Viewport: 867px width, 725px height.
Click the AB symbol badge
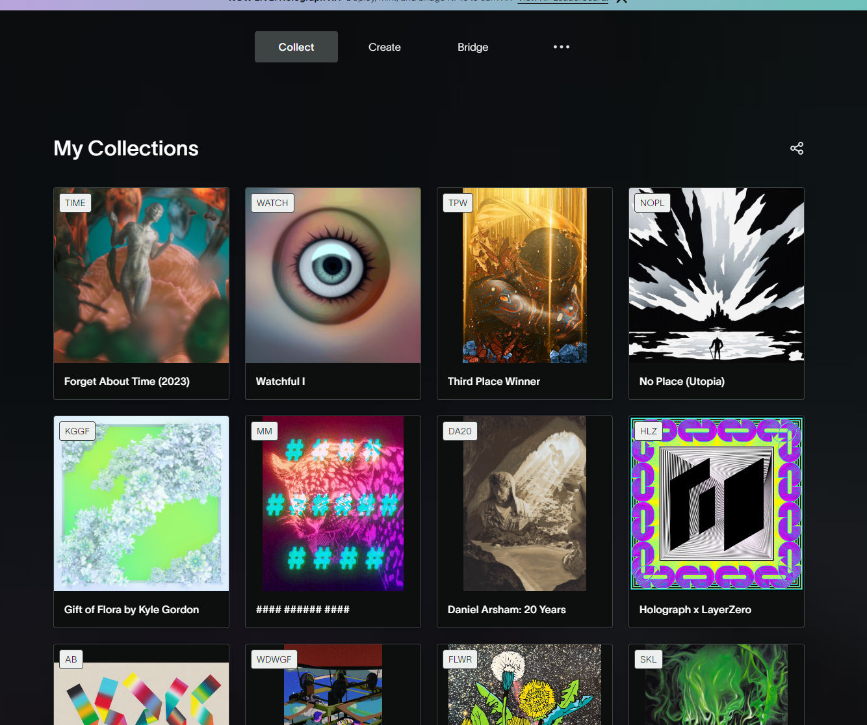71,659
